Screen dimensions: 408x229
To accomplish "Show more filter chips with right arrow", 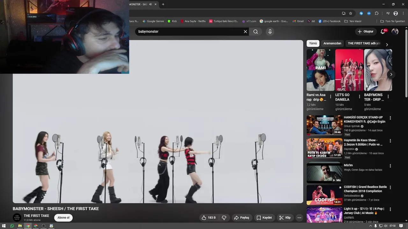I will pos(387,45).
